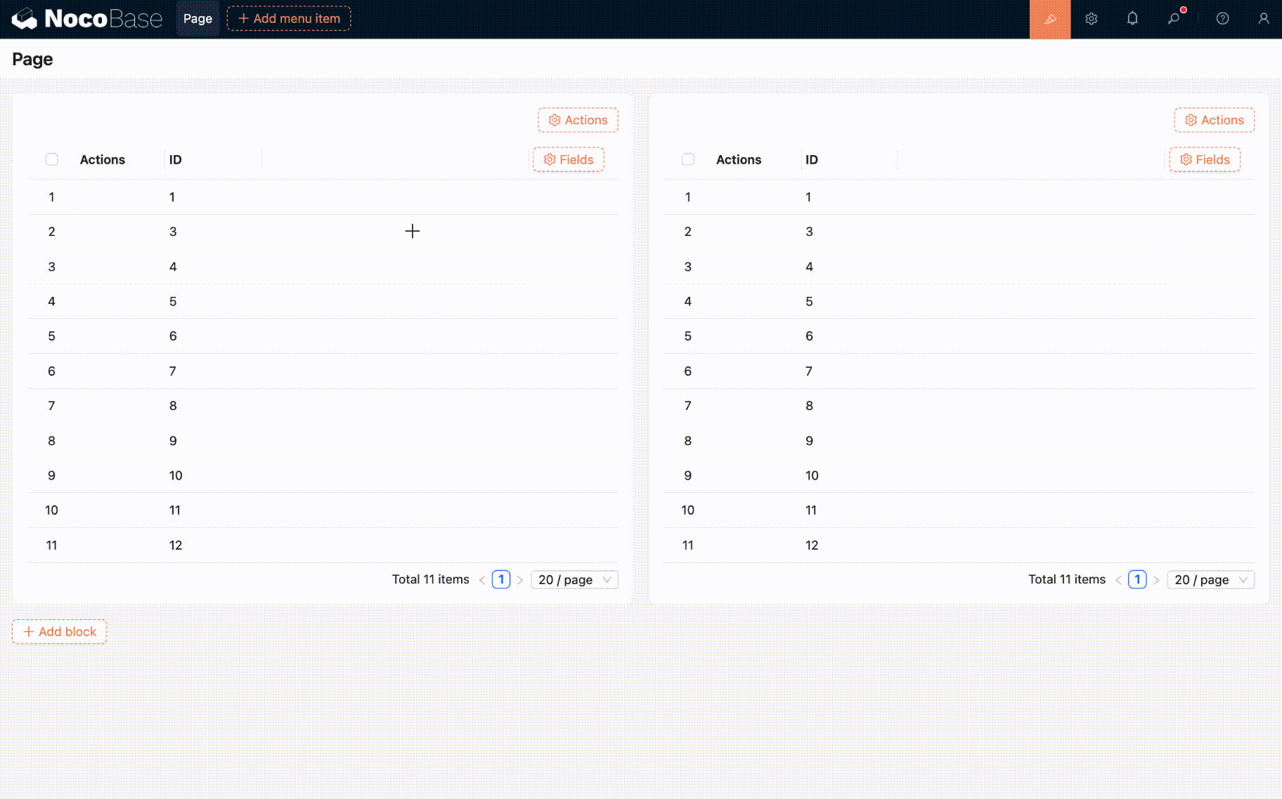This screenshot has width=1282, height=799.
Task: Toggle the UI editor highlighter icon
Action: coord(1049,19)
